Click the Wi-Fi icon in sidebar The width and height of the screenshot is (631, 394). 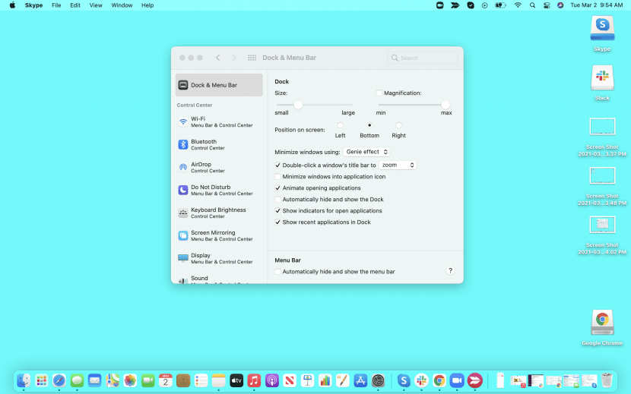183,121
